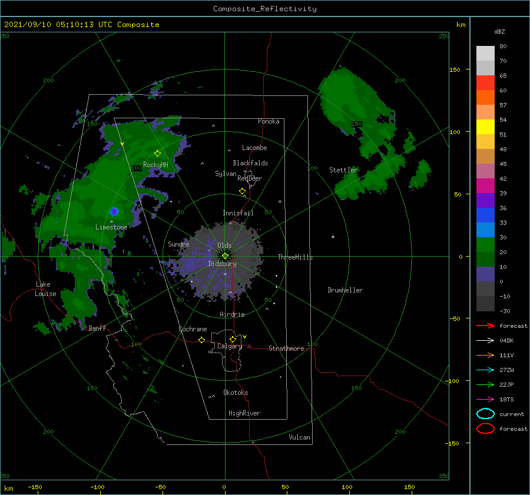Click the Sylvan label
Viewport: 530px width, 495px height.
(226, 174)
